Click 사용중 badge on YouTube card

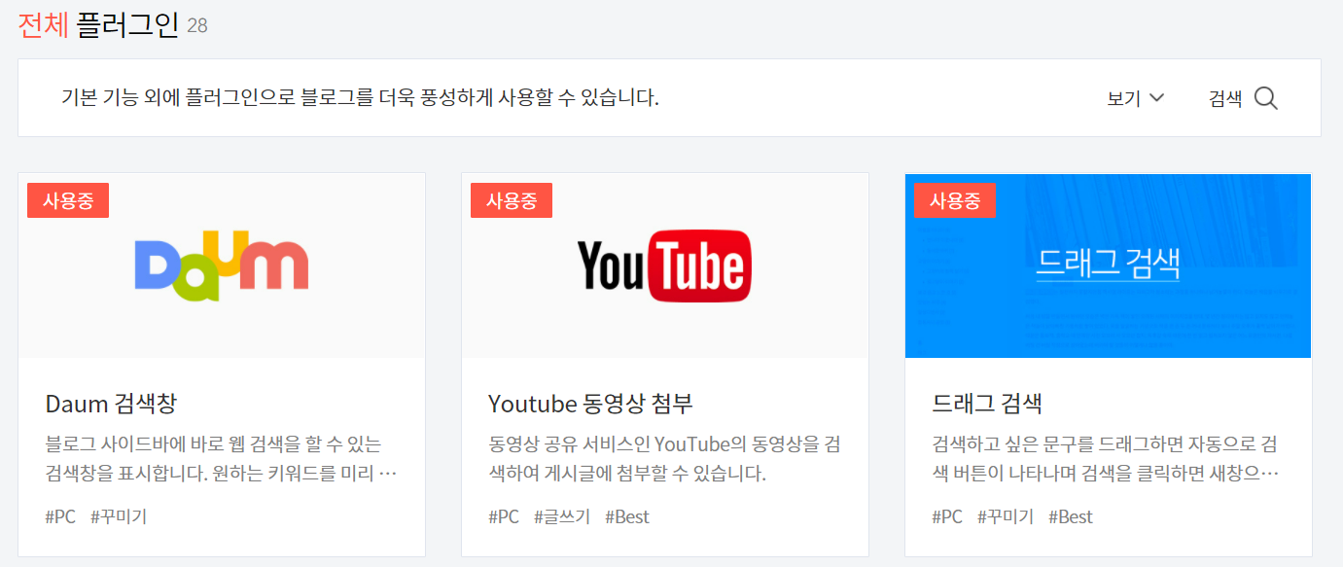coord(512,200)
